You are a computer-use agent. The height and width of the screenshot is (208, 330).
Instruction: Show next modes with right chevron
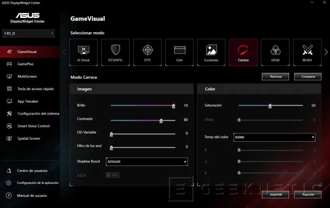(326, 52)
